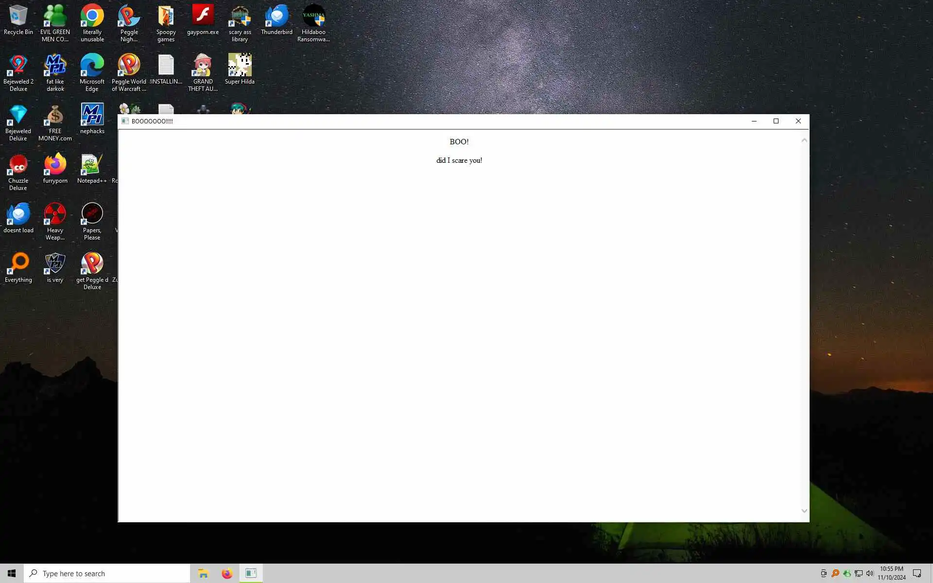Maximize the BOOOOOOO!!!!! window
Screen dimensions: 933x583
pos(776,121)
